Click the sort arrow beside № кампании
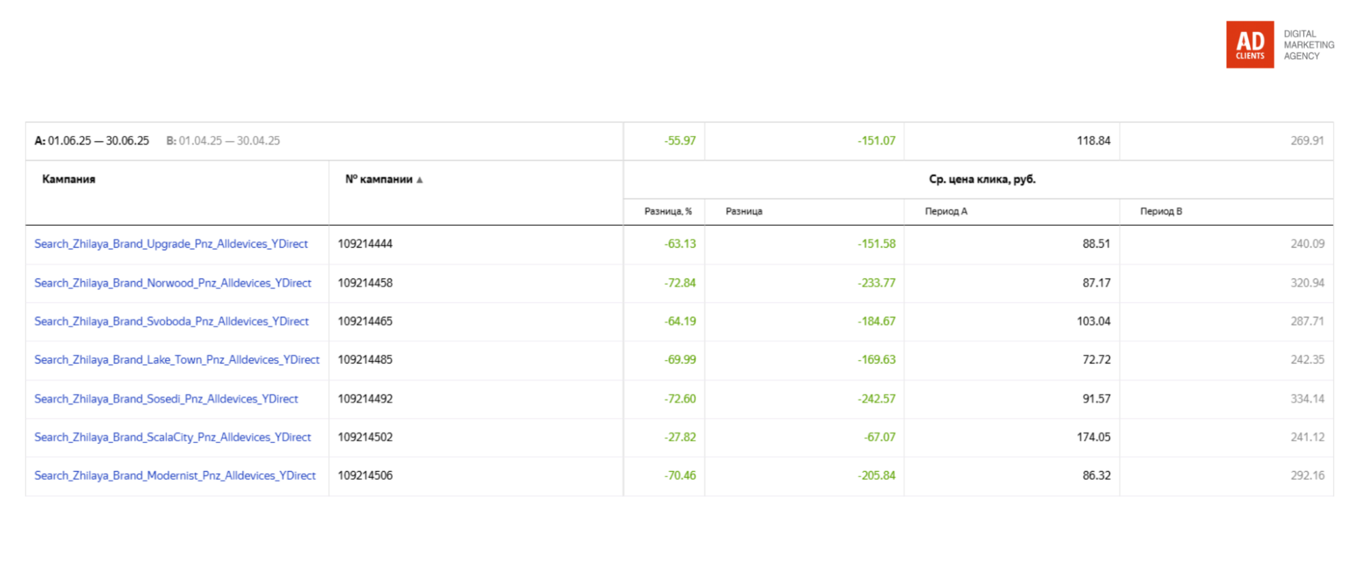 click(x=420, y=180)
